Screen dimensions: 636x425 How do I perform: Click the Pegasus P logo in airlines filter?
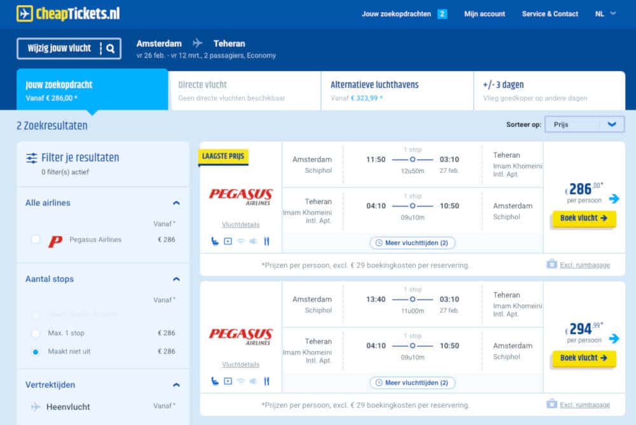tap(55, 241)
